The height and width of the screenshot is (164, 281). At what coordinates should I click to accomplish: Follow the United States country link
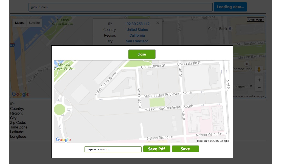[x=137, y=30]
